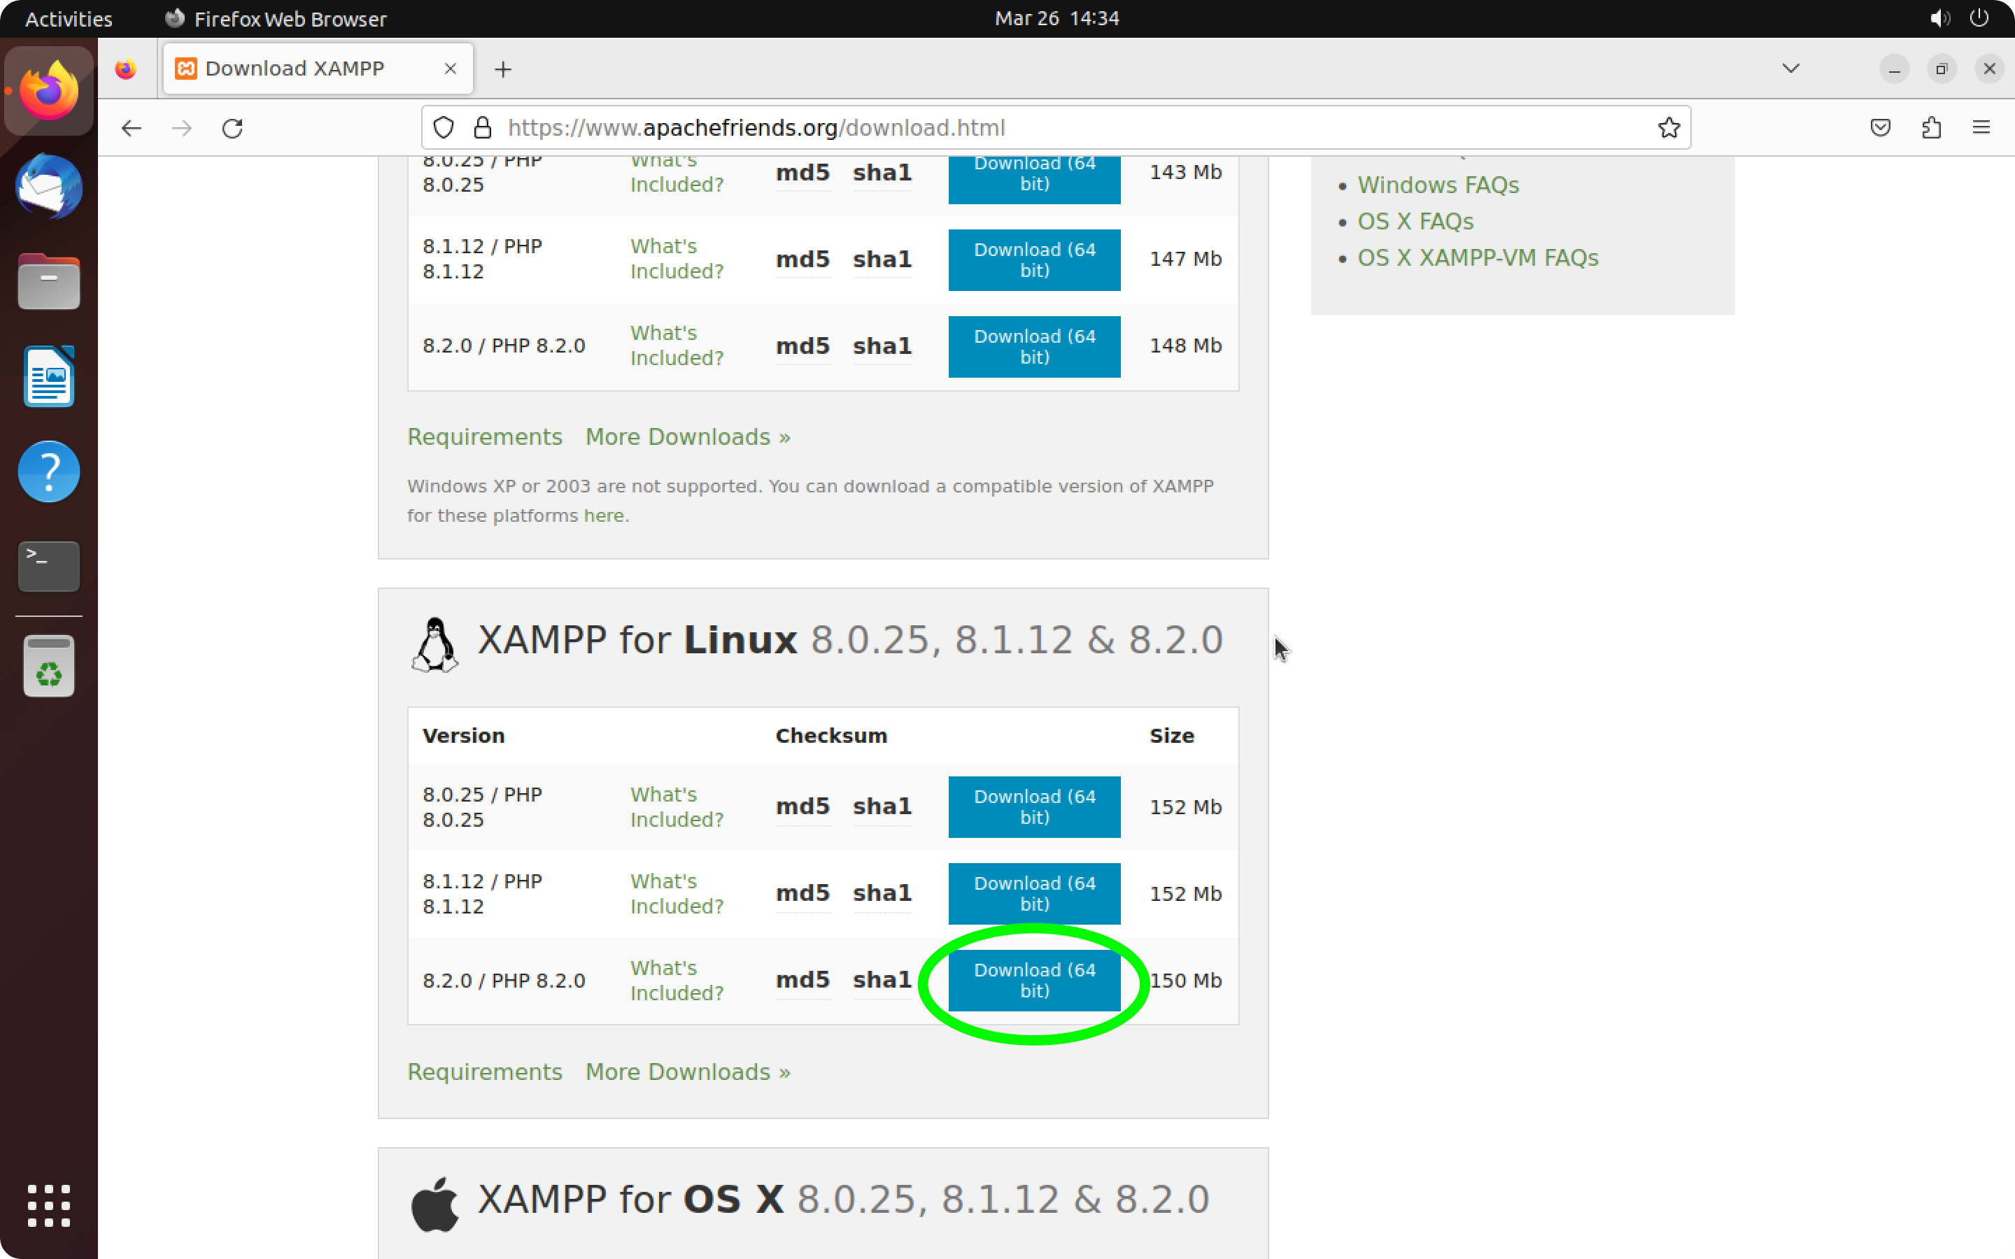The height and width of the screenshot is (1259, 2015).
Task: Open the power menu in top bar
Action: coord(1979,18)
